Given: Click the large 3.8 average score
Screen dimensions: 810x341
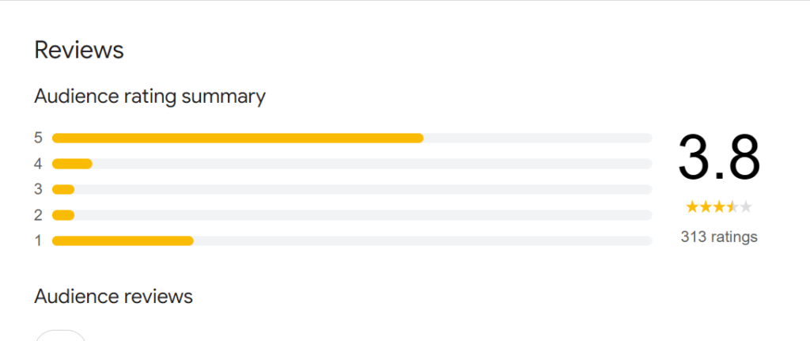Looking at the screenshot, I should click(x=718, y=158).
